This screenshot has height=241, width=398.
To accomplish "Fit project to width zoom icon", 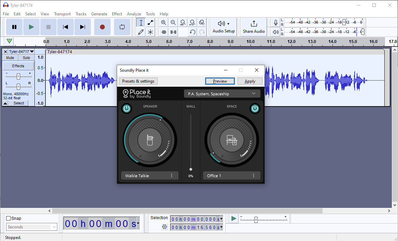I will click(x=192, y=23).
